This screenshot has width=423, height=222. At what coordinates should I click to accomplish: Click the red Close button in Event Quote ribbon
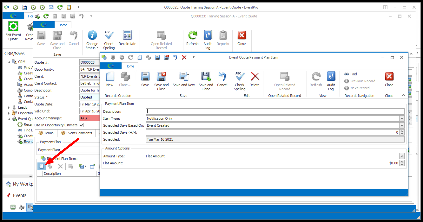[241, 38]
